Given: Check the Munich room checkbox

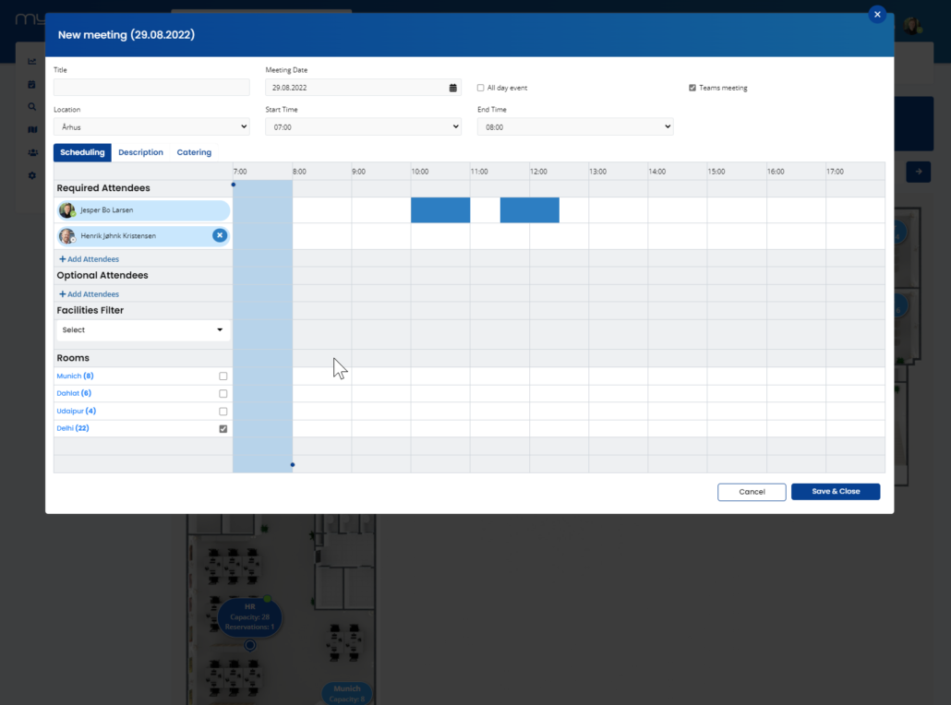Looking at the screenshot, I should 223,376.
